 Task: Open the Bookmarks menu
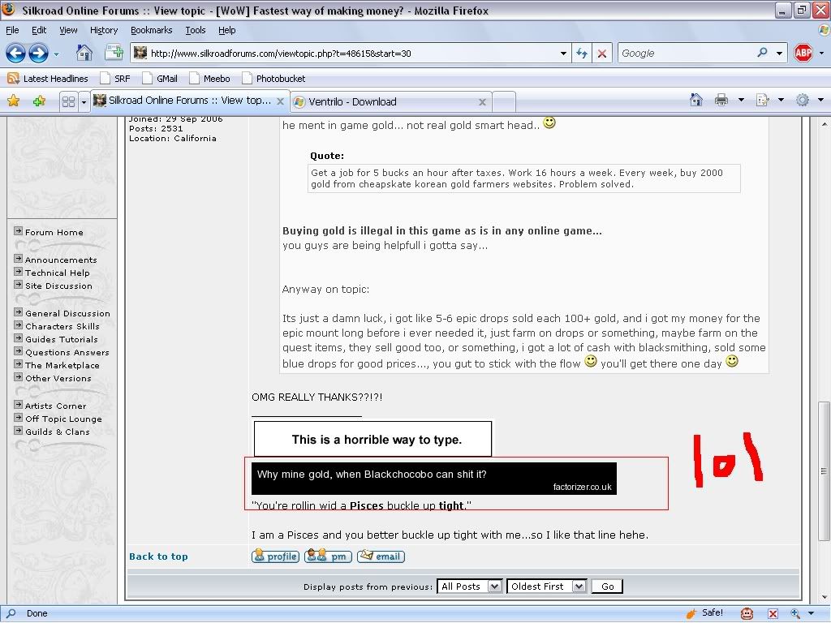[x=151, y=30]
